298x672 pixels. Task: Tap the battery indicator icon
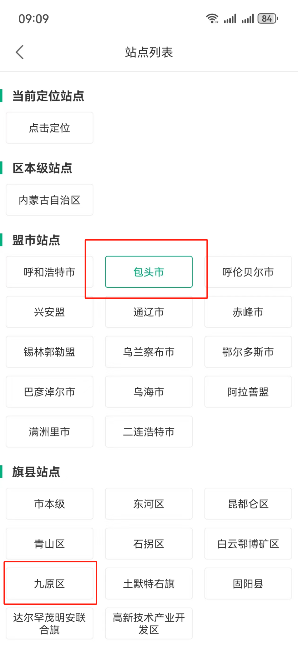tap(267, 19)
